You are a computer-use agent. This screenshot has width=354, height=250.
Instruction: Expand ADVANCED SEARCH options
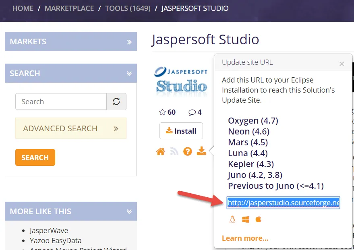[x=70, y=128]
